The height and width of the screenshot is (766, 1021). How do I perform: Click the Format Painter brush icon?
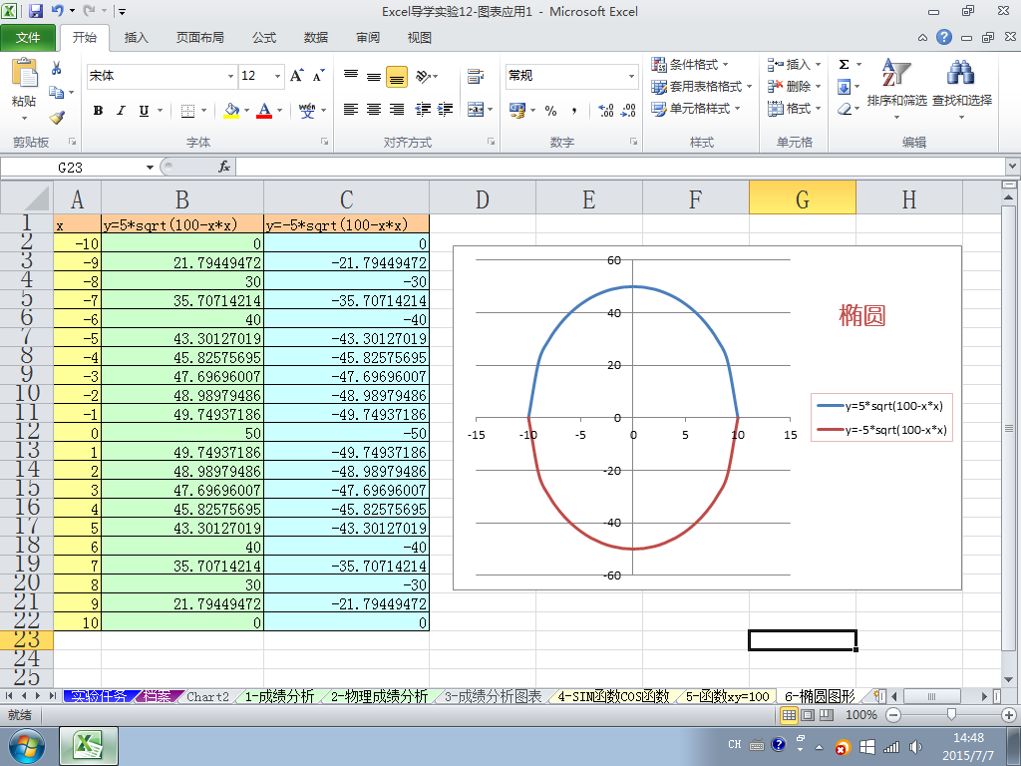[57, 117]
